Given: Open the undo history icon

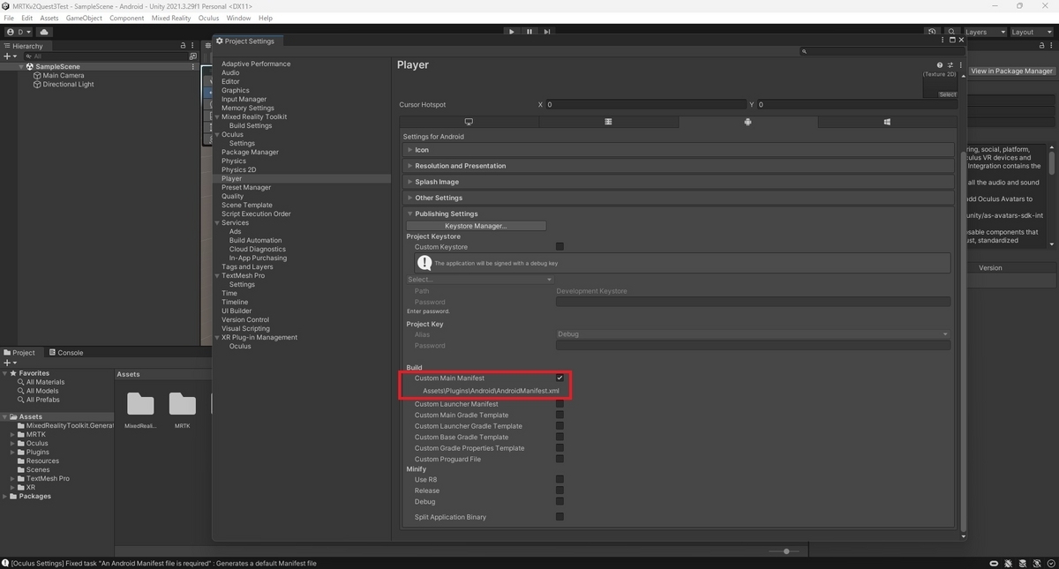Looking at the screenshot, I should pos(933,32).
